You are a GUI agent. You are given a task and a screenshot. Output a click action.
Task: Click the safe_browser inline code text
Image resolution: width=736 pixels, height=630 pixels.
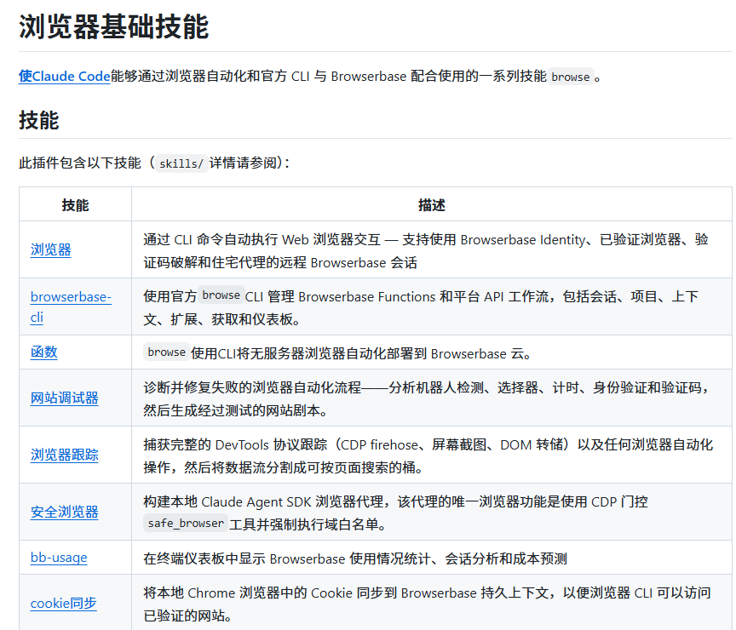[186, 523]
